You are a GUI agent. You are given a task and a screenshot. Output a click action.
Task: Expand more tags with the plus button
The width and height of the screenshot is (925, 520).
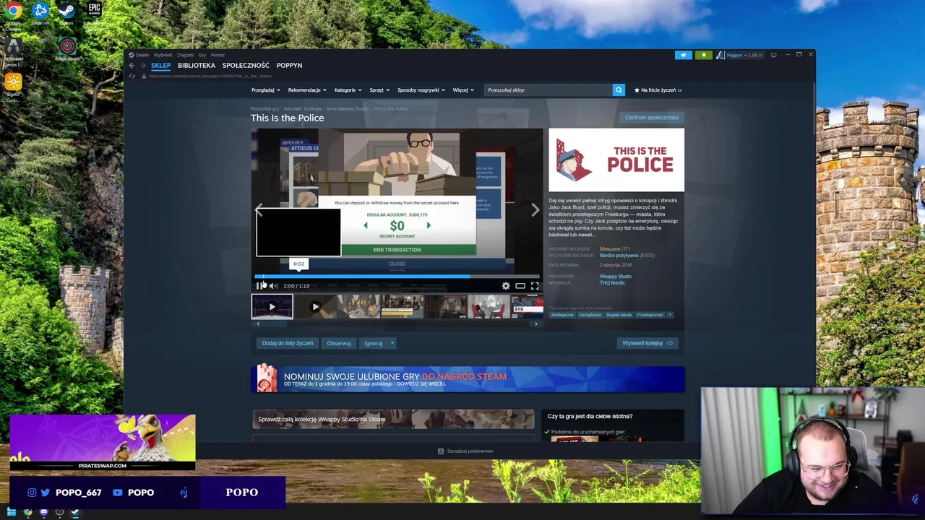point(670,315)
